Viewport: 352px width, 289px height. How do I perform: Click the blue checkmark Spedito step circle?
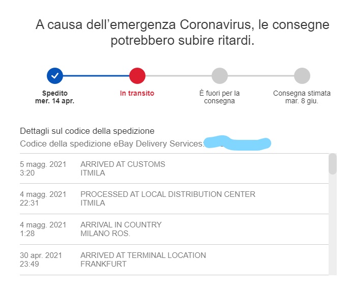click(x=55, y=76)
